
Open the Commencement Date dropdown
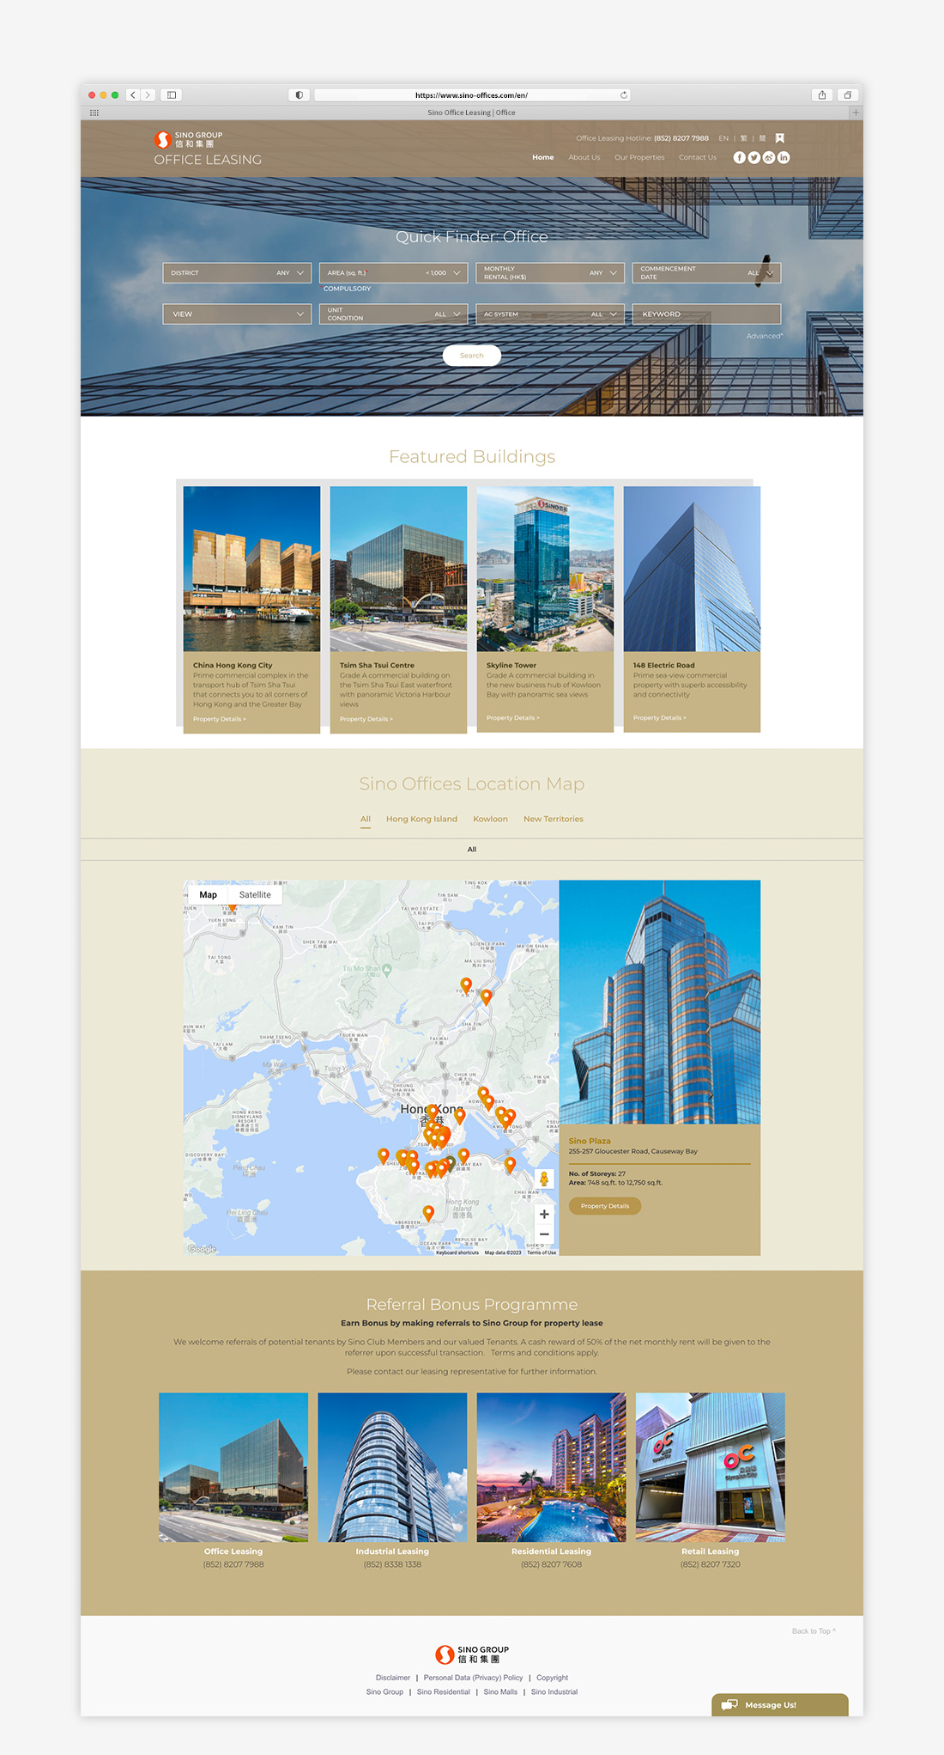pos(706,273)
